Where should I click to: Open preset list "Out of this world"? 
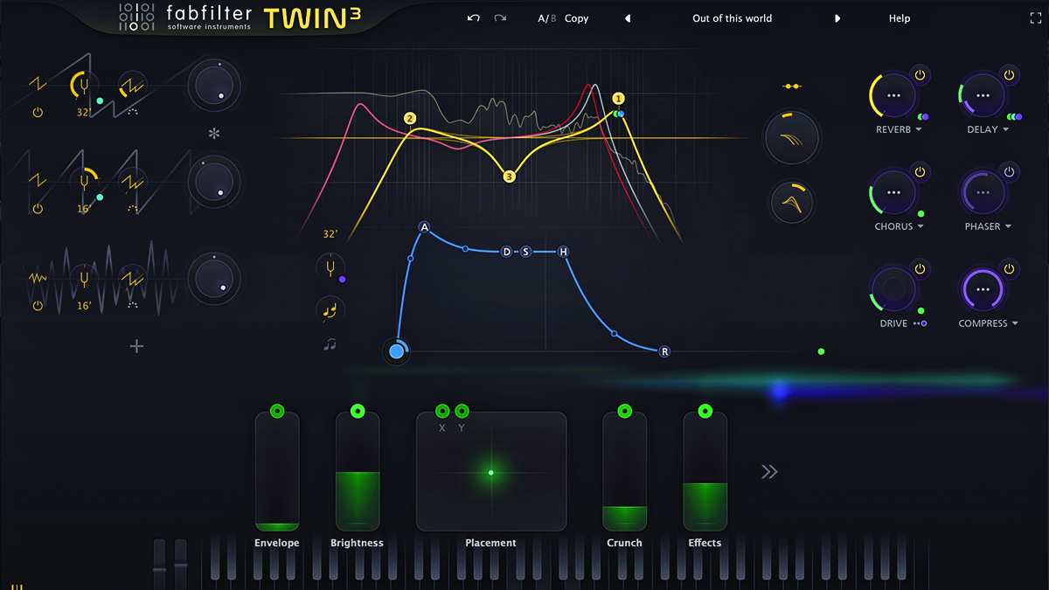pyautogui.click(x=732, y=18)
